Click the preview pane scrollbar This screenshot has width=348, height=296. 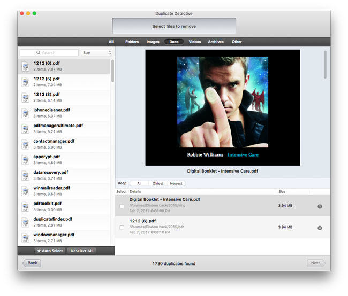(325, 64)
